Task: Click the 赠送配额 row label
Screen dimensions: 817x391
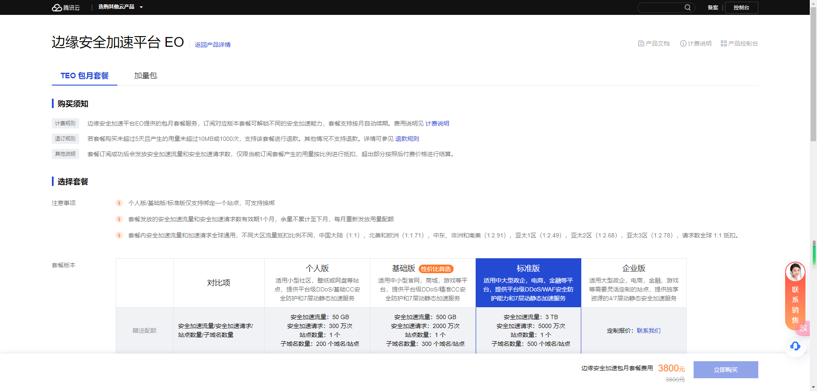Action: pyautogui.click(x=145, y=331)
